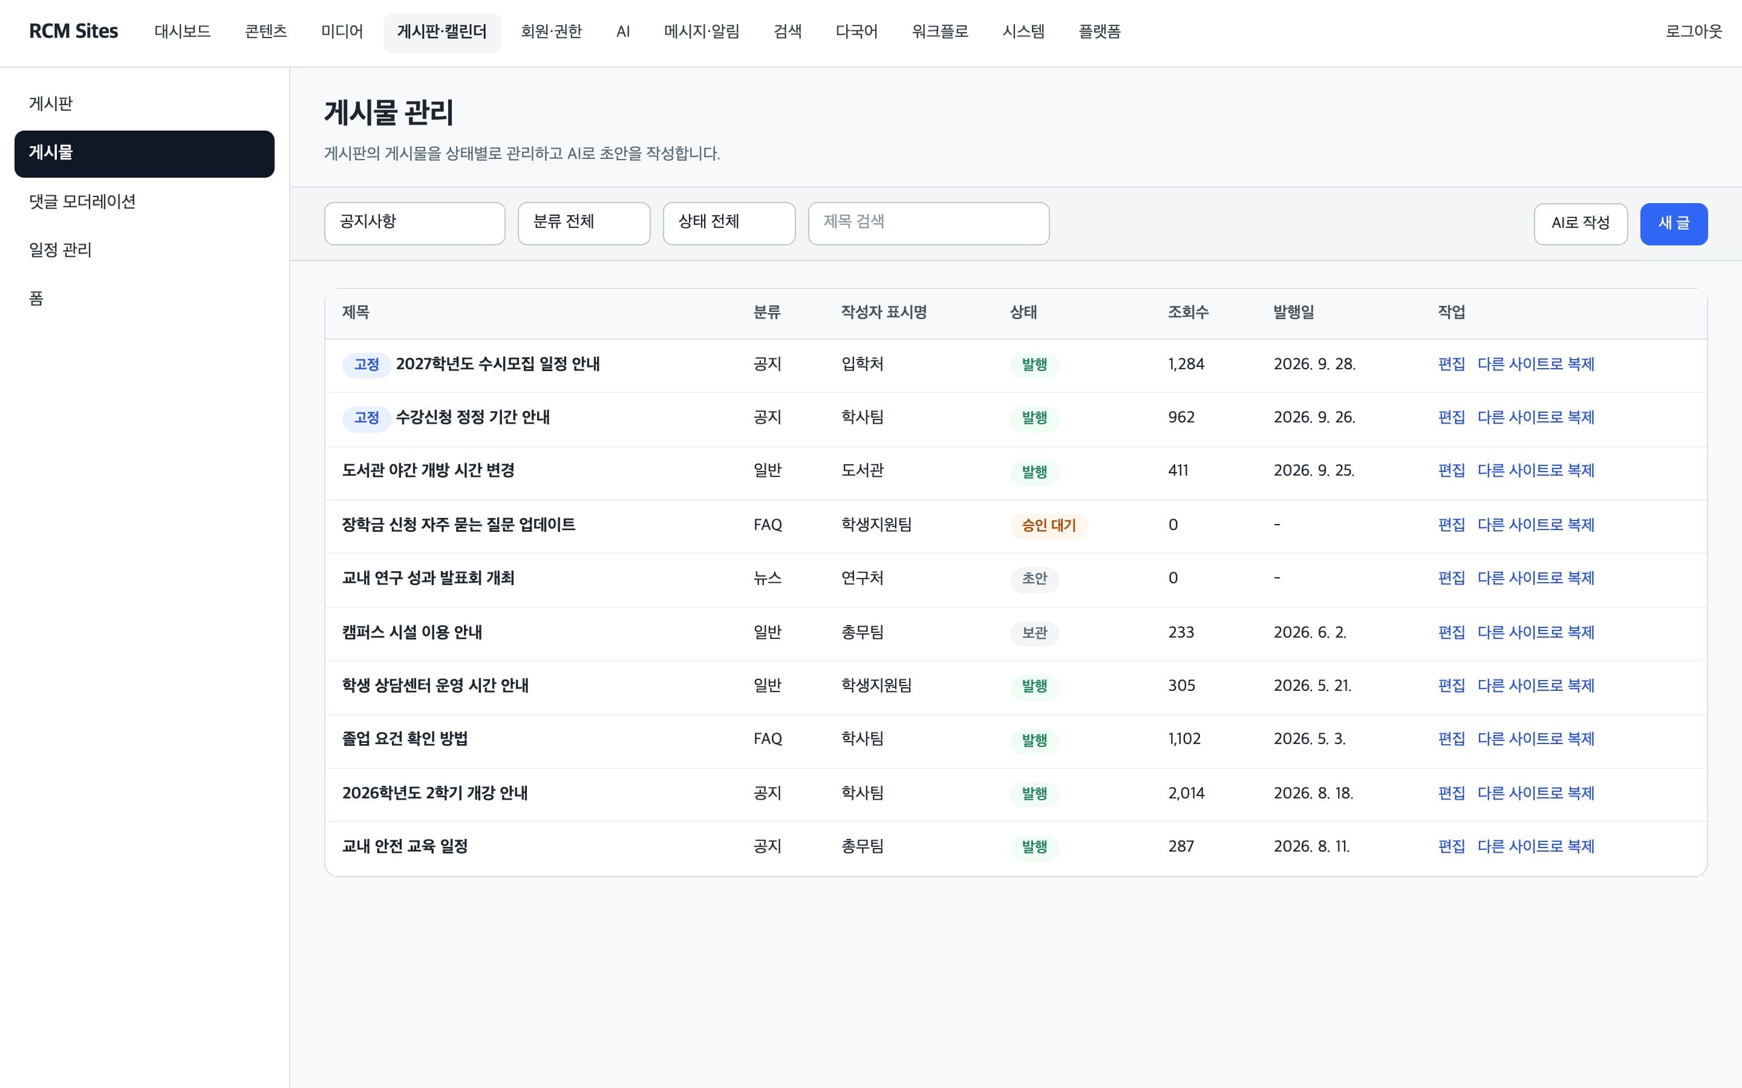The image size is (1742, 1088).
Task: Click the title 도서관 야간 개방 시간 변경
Action: (428, 471)
